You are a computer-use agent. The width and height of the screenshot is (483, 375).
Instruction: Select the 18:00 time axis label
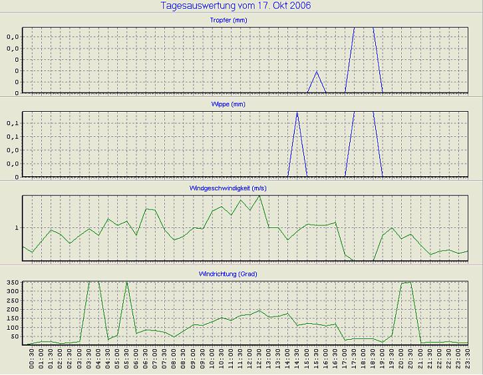(363, 360)
